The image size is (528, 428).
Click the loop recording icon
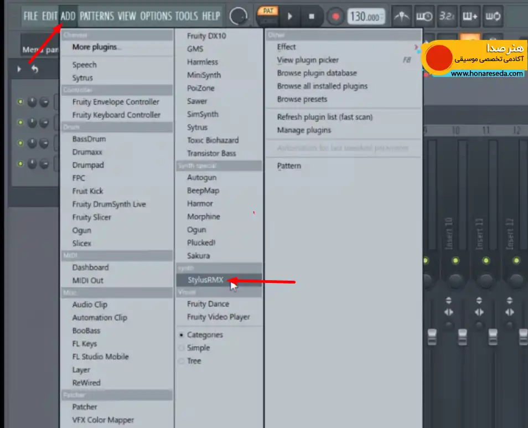(x=493, y=16)
